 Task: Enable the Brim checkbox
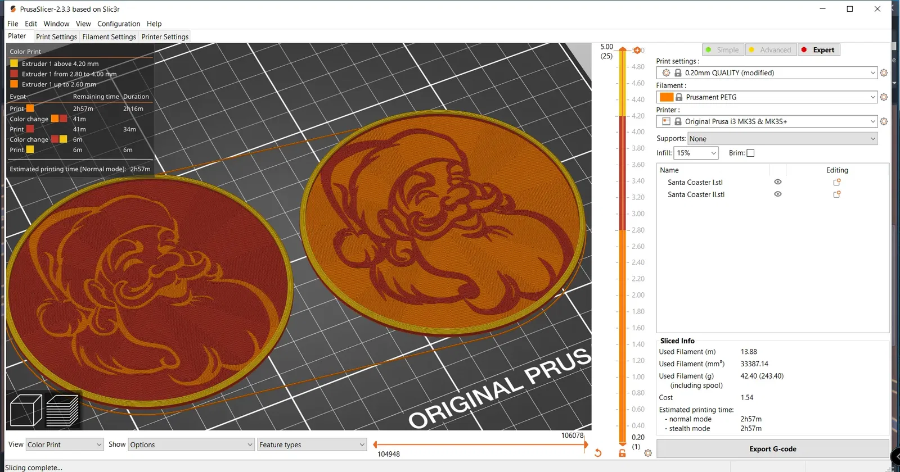tap(750, 153)
